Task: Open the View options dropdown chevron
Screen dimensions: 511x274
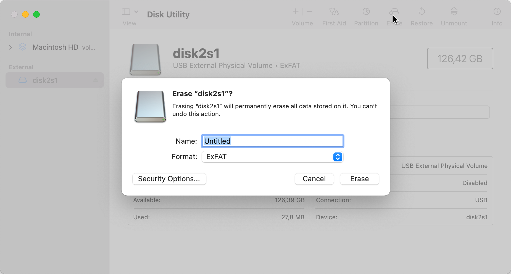Action: tap(136, 12)
